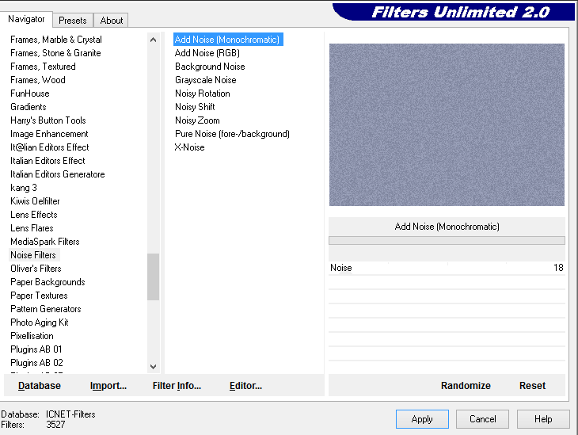This screenshot has height=435, width=578.
Task: Click the Apply button
Action: pos(422,419)
